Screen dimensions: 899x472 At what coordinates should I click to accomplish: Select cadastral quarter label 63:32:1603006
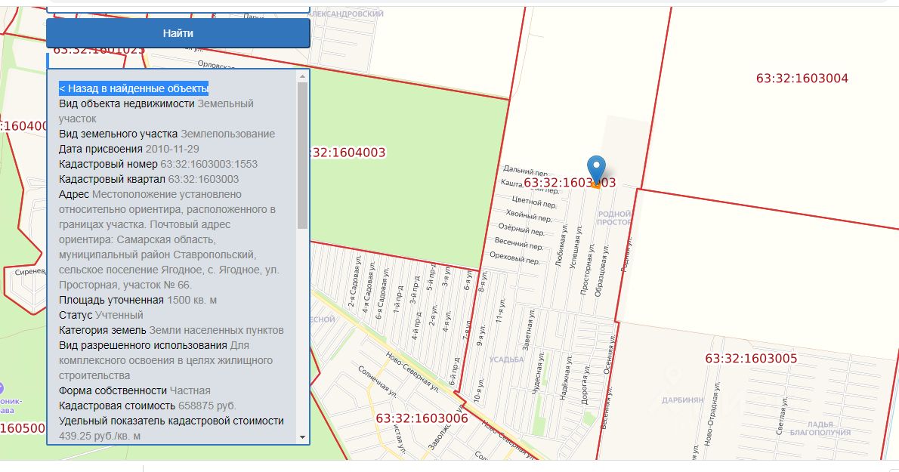click(422, 418)
